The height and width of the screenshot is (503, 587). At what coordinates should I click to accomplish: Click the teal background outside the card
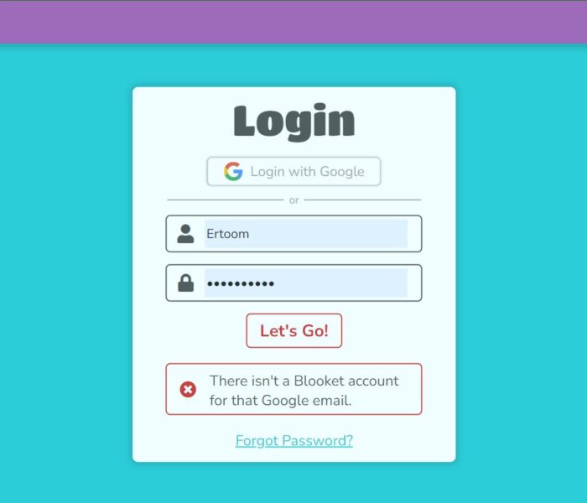(65, 262)
